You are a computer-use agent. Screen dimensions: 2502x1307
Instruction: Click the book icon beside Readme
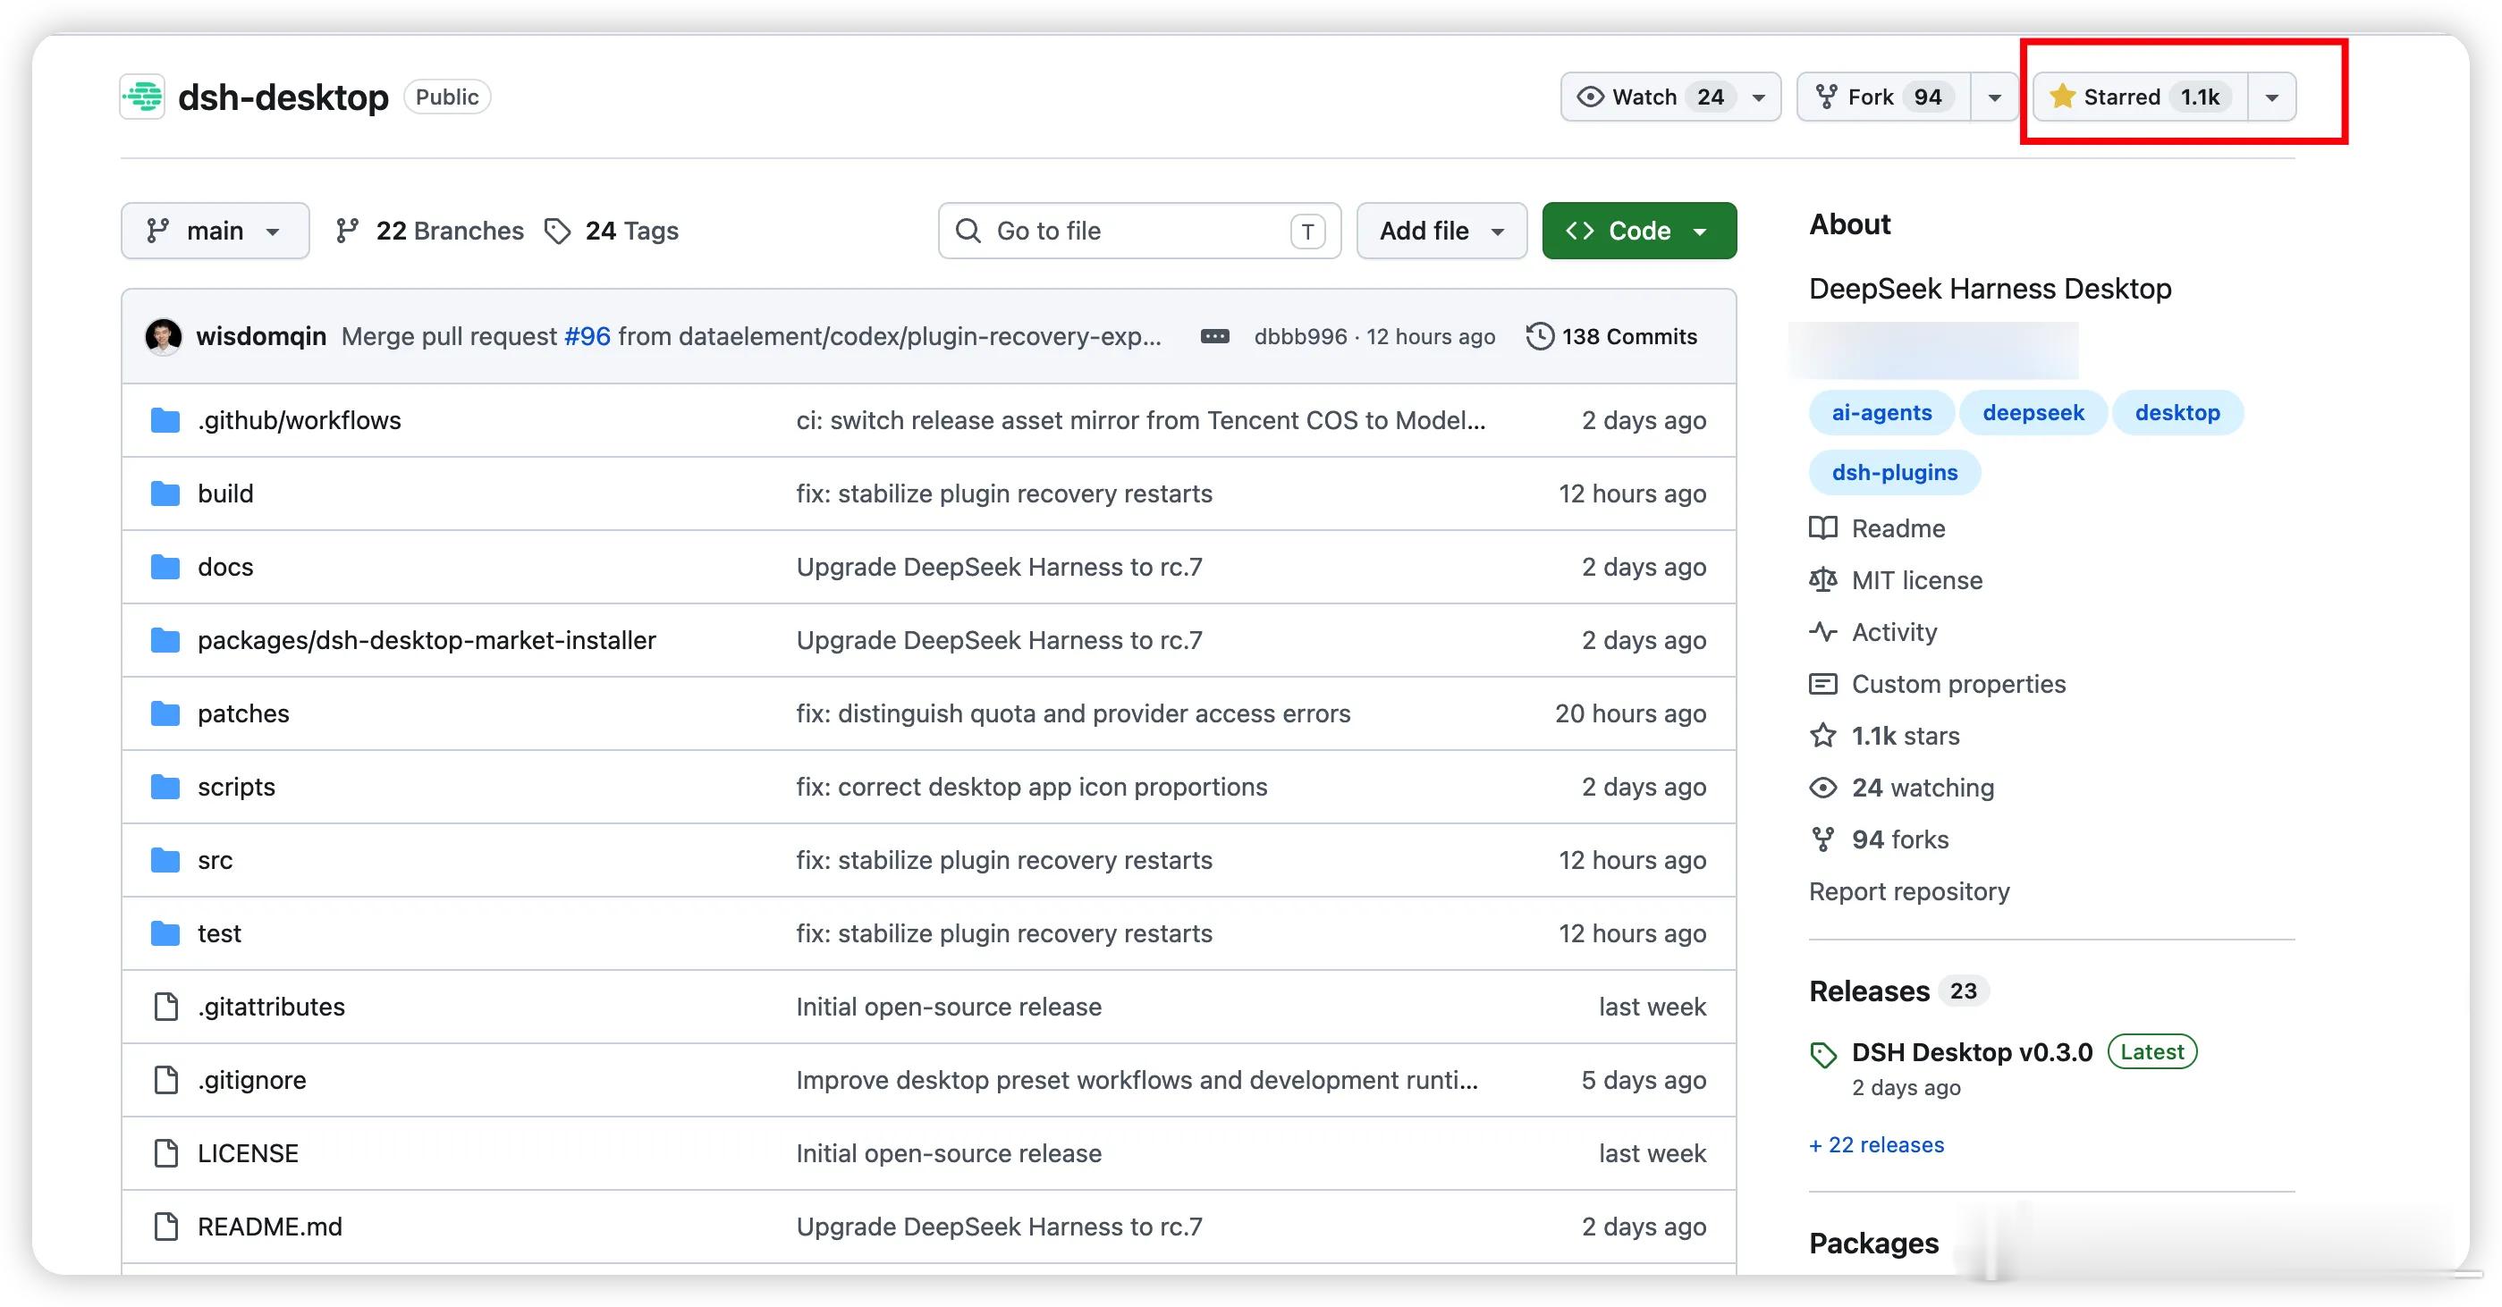click(x=1823, y=528)
